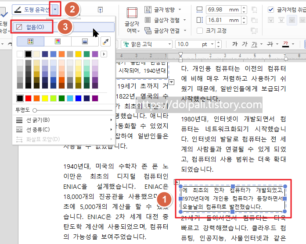Switch to the theme color palette tab
The height and width of the screenshot is (244, 306).
coord(30,41)
